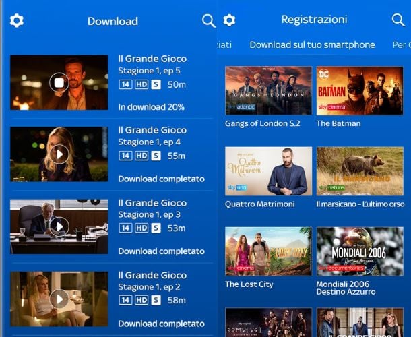Click the S badge on episode 5

click(x=156, y=84)
